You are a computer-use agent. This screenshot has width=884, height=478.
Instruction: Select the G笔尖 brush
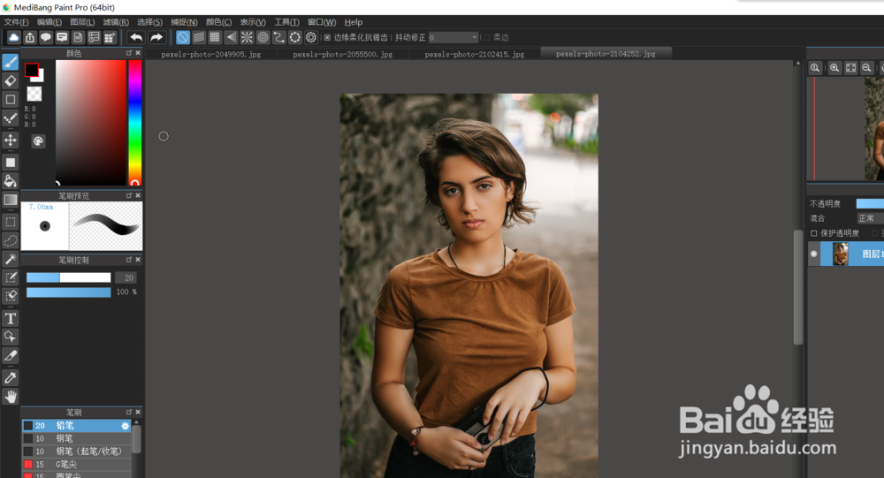[x=76, y=465]
